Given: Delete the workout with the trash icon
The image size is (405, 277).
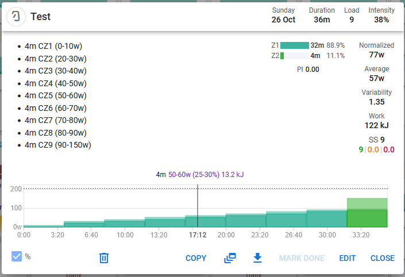Looking at the screenshot, I should click(104, 258).
